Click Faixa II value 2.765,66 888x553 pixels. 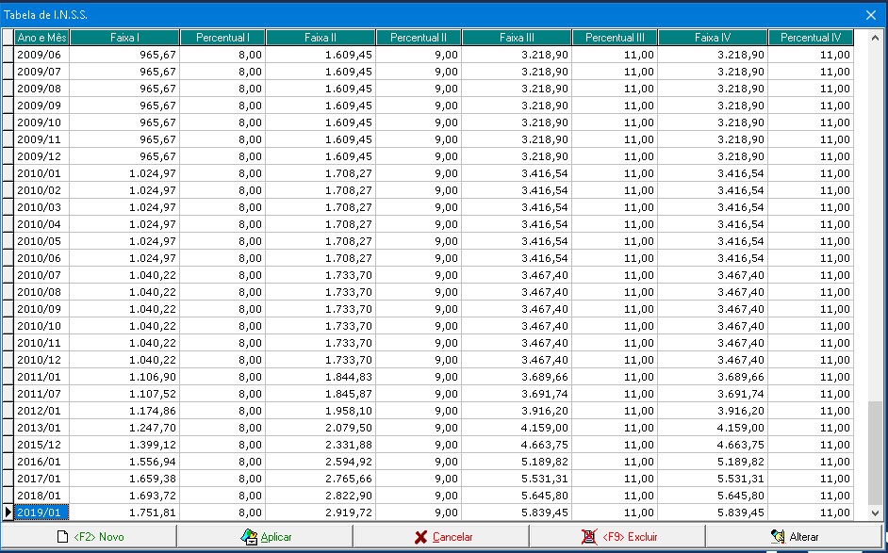tap(321, 479)
